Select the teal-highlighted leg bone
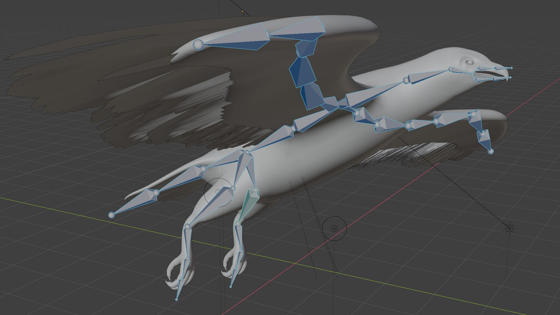 coord(249,206)
